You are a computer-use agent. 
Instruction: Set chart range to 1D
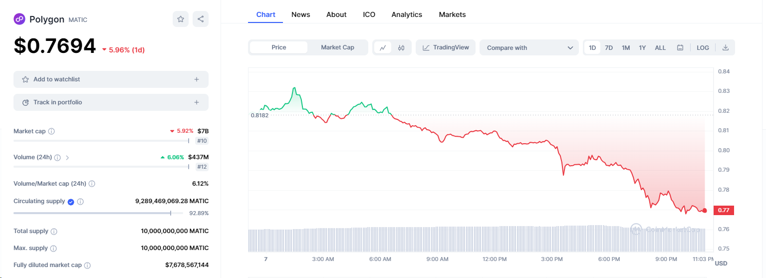tap(592, 48)
